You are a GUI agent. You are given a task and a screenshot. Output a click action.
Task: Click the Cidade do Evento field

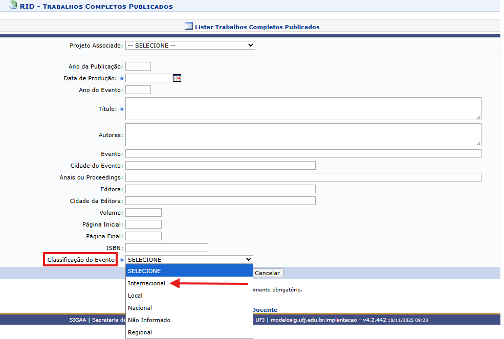point(221,166)
